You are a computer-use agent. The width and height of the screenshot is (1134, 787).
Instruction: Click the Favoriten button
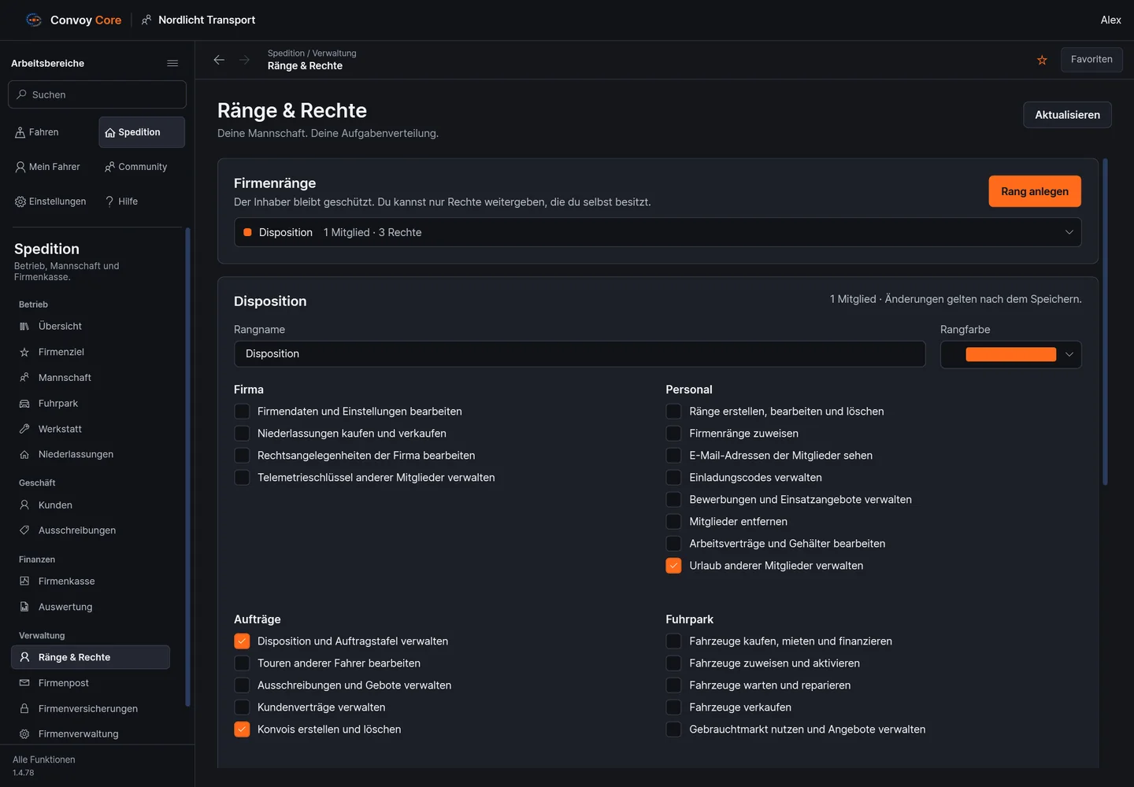click(x=1091, y=60)
